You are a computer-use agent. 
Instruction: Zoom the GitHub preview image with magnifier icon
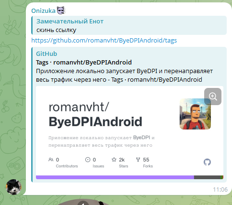point(213,97)
